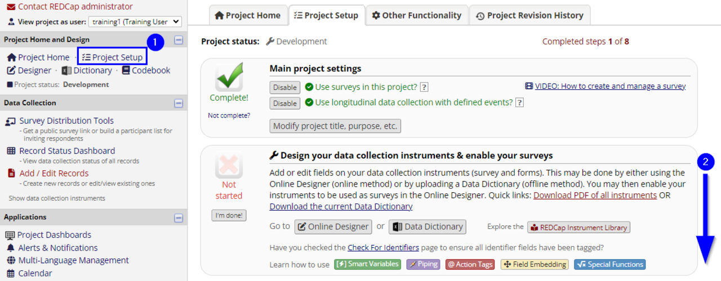Click help icon beside surveys question
The height and width of the screenshot is (281, 721).
[424, 87]
